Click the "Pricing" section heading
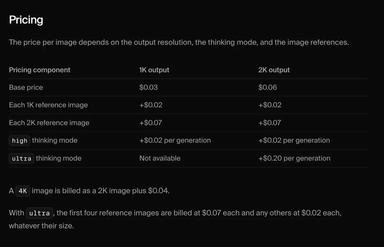 pyautogui.click(x=26, y=20)
